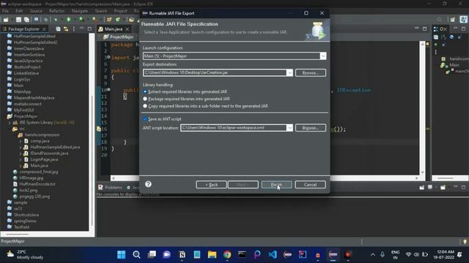Click Browse next to ANT script location
Viewport: 469px width, 263px height.
pyautogui.click(x=311, y=128)
